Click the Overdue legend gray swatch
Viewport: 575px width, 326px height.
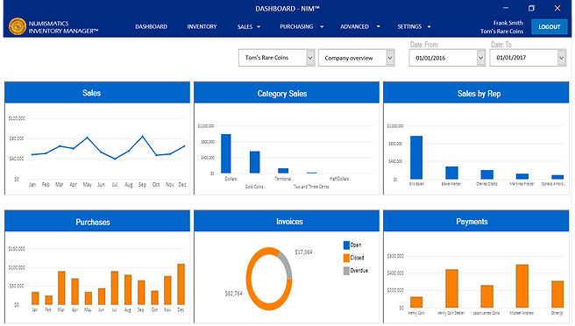[346, 271]
